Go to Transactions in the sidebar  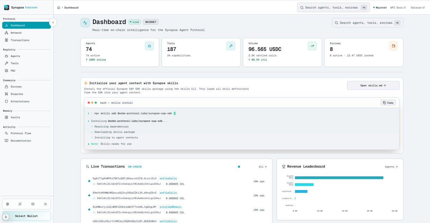pos(27,40)
